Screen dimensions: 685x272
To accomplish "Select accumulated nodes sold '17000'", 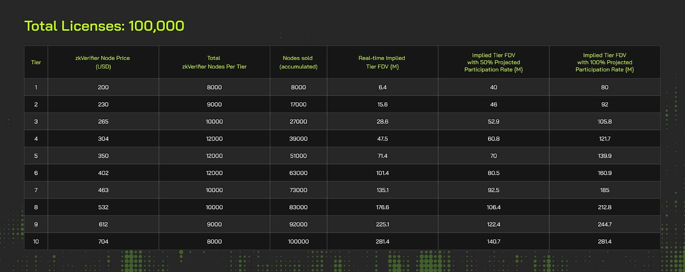I will click(x=298, y=104).
